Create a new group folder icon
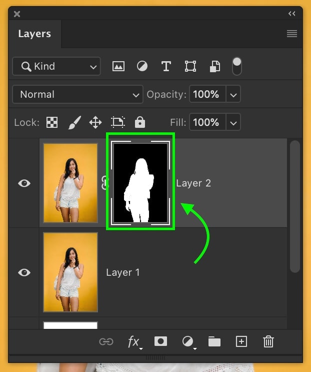 (214, 341)
